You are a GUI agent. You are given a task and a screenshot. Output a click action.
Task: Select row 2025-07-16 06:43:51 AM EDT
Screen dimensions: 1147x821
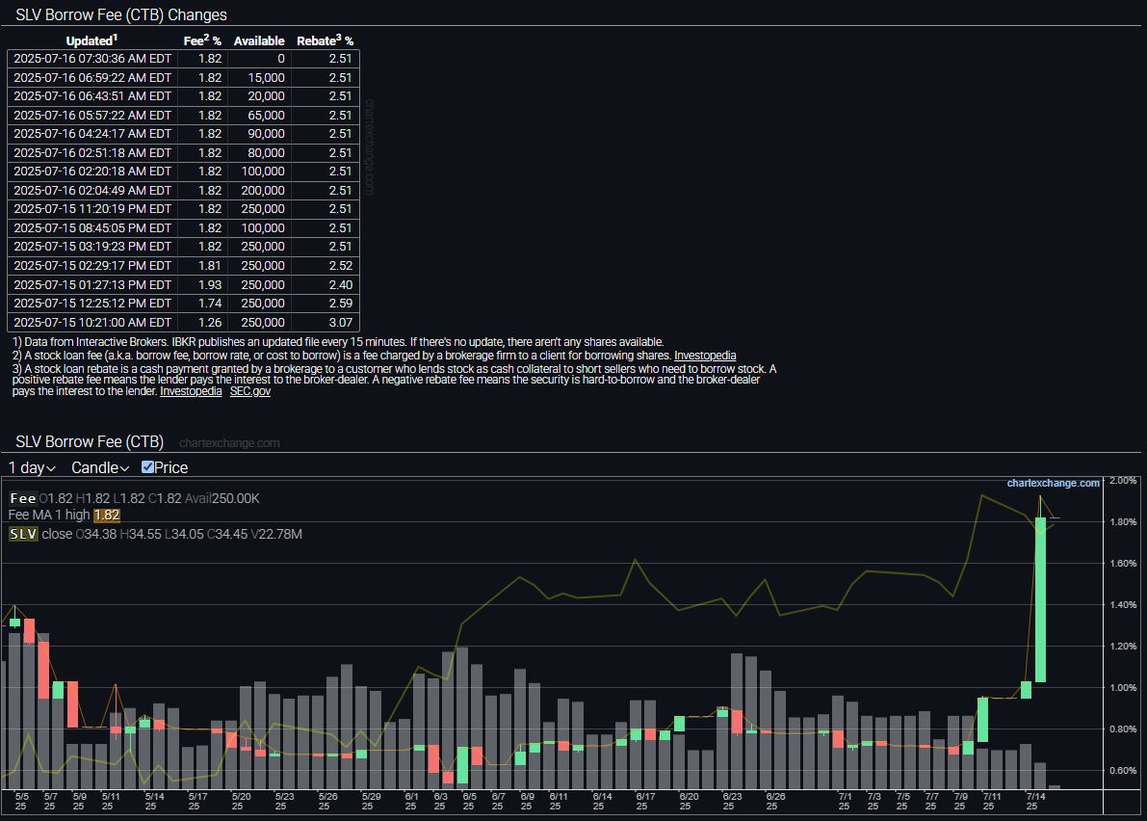184,95
